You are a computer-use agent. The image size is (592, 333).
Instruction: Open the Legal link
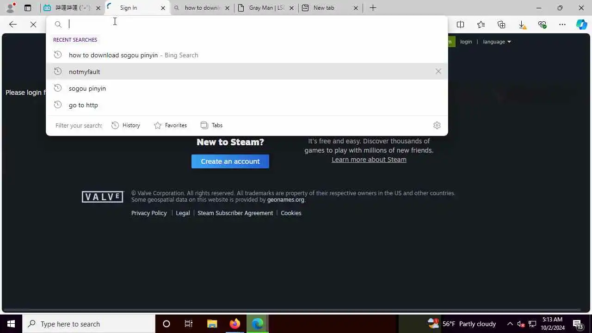(x=183, y=213)
